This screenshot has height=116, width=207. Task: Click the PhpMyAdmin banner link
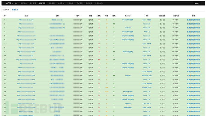point(128,91)
